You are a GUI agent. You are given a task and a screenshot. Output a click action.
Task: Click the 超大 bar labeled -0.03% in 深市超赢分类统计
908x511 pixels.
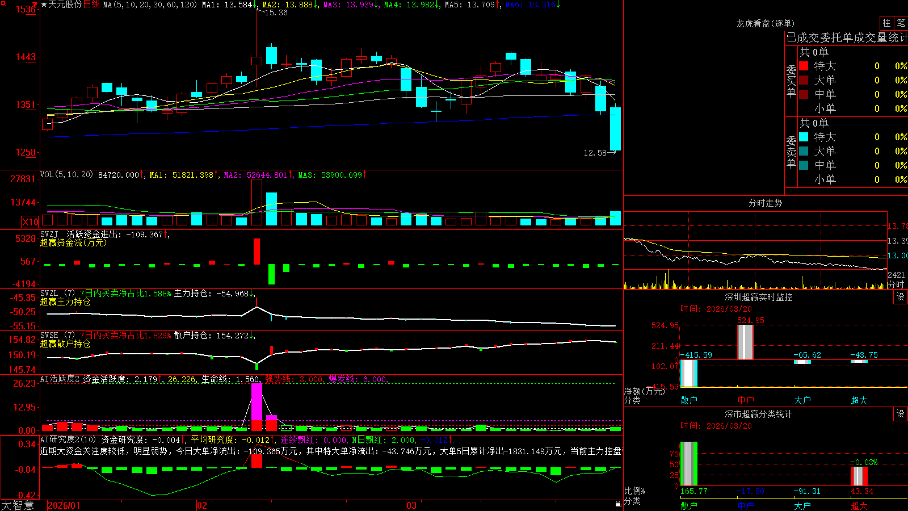point(859,476)
